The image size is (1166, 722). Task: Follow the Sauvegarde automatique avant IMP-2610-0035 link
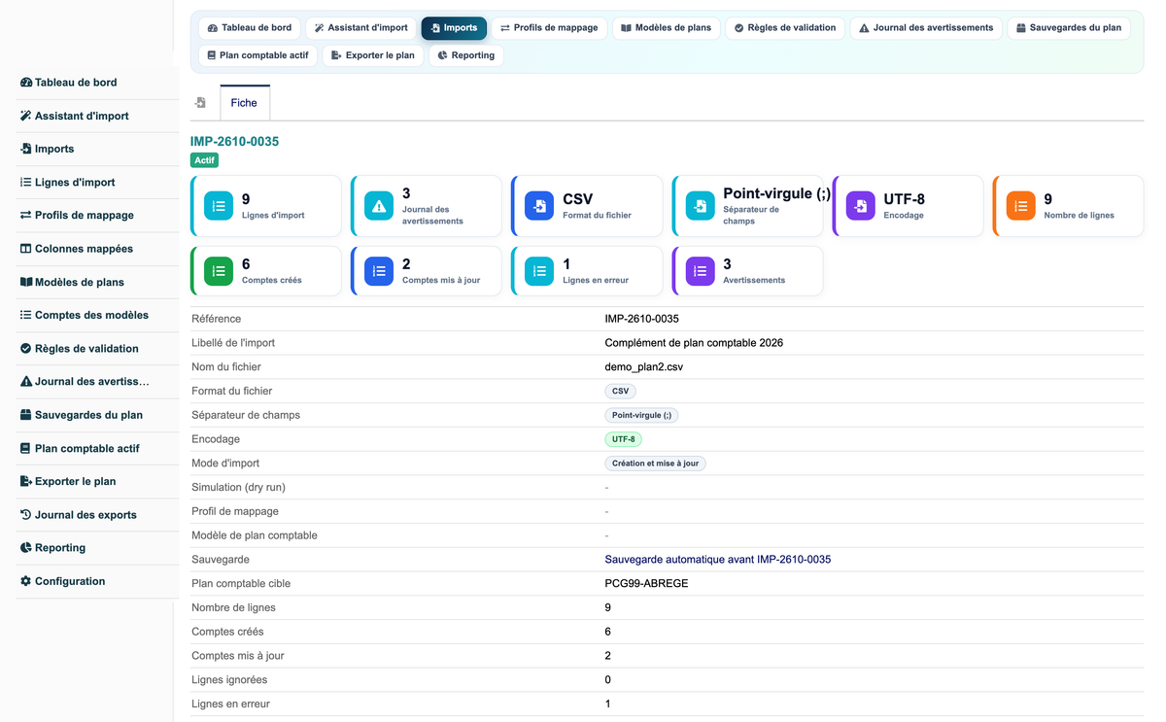[x=718, y=560]
